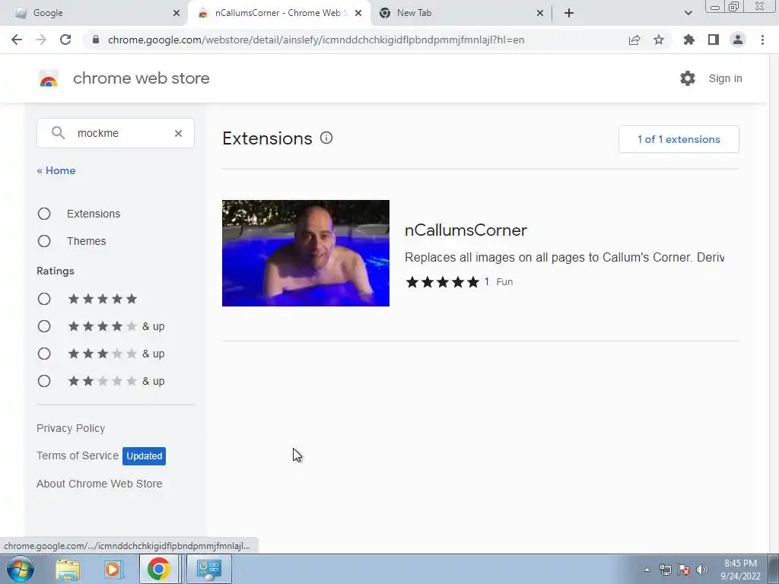Open the tab search dropdown arrow

pos(688,13)
